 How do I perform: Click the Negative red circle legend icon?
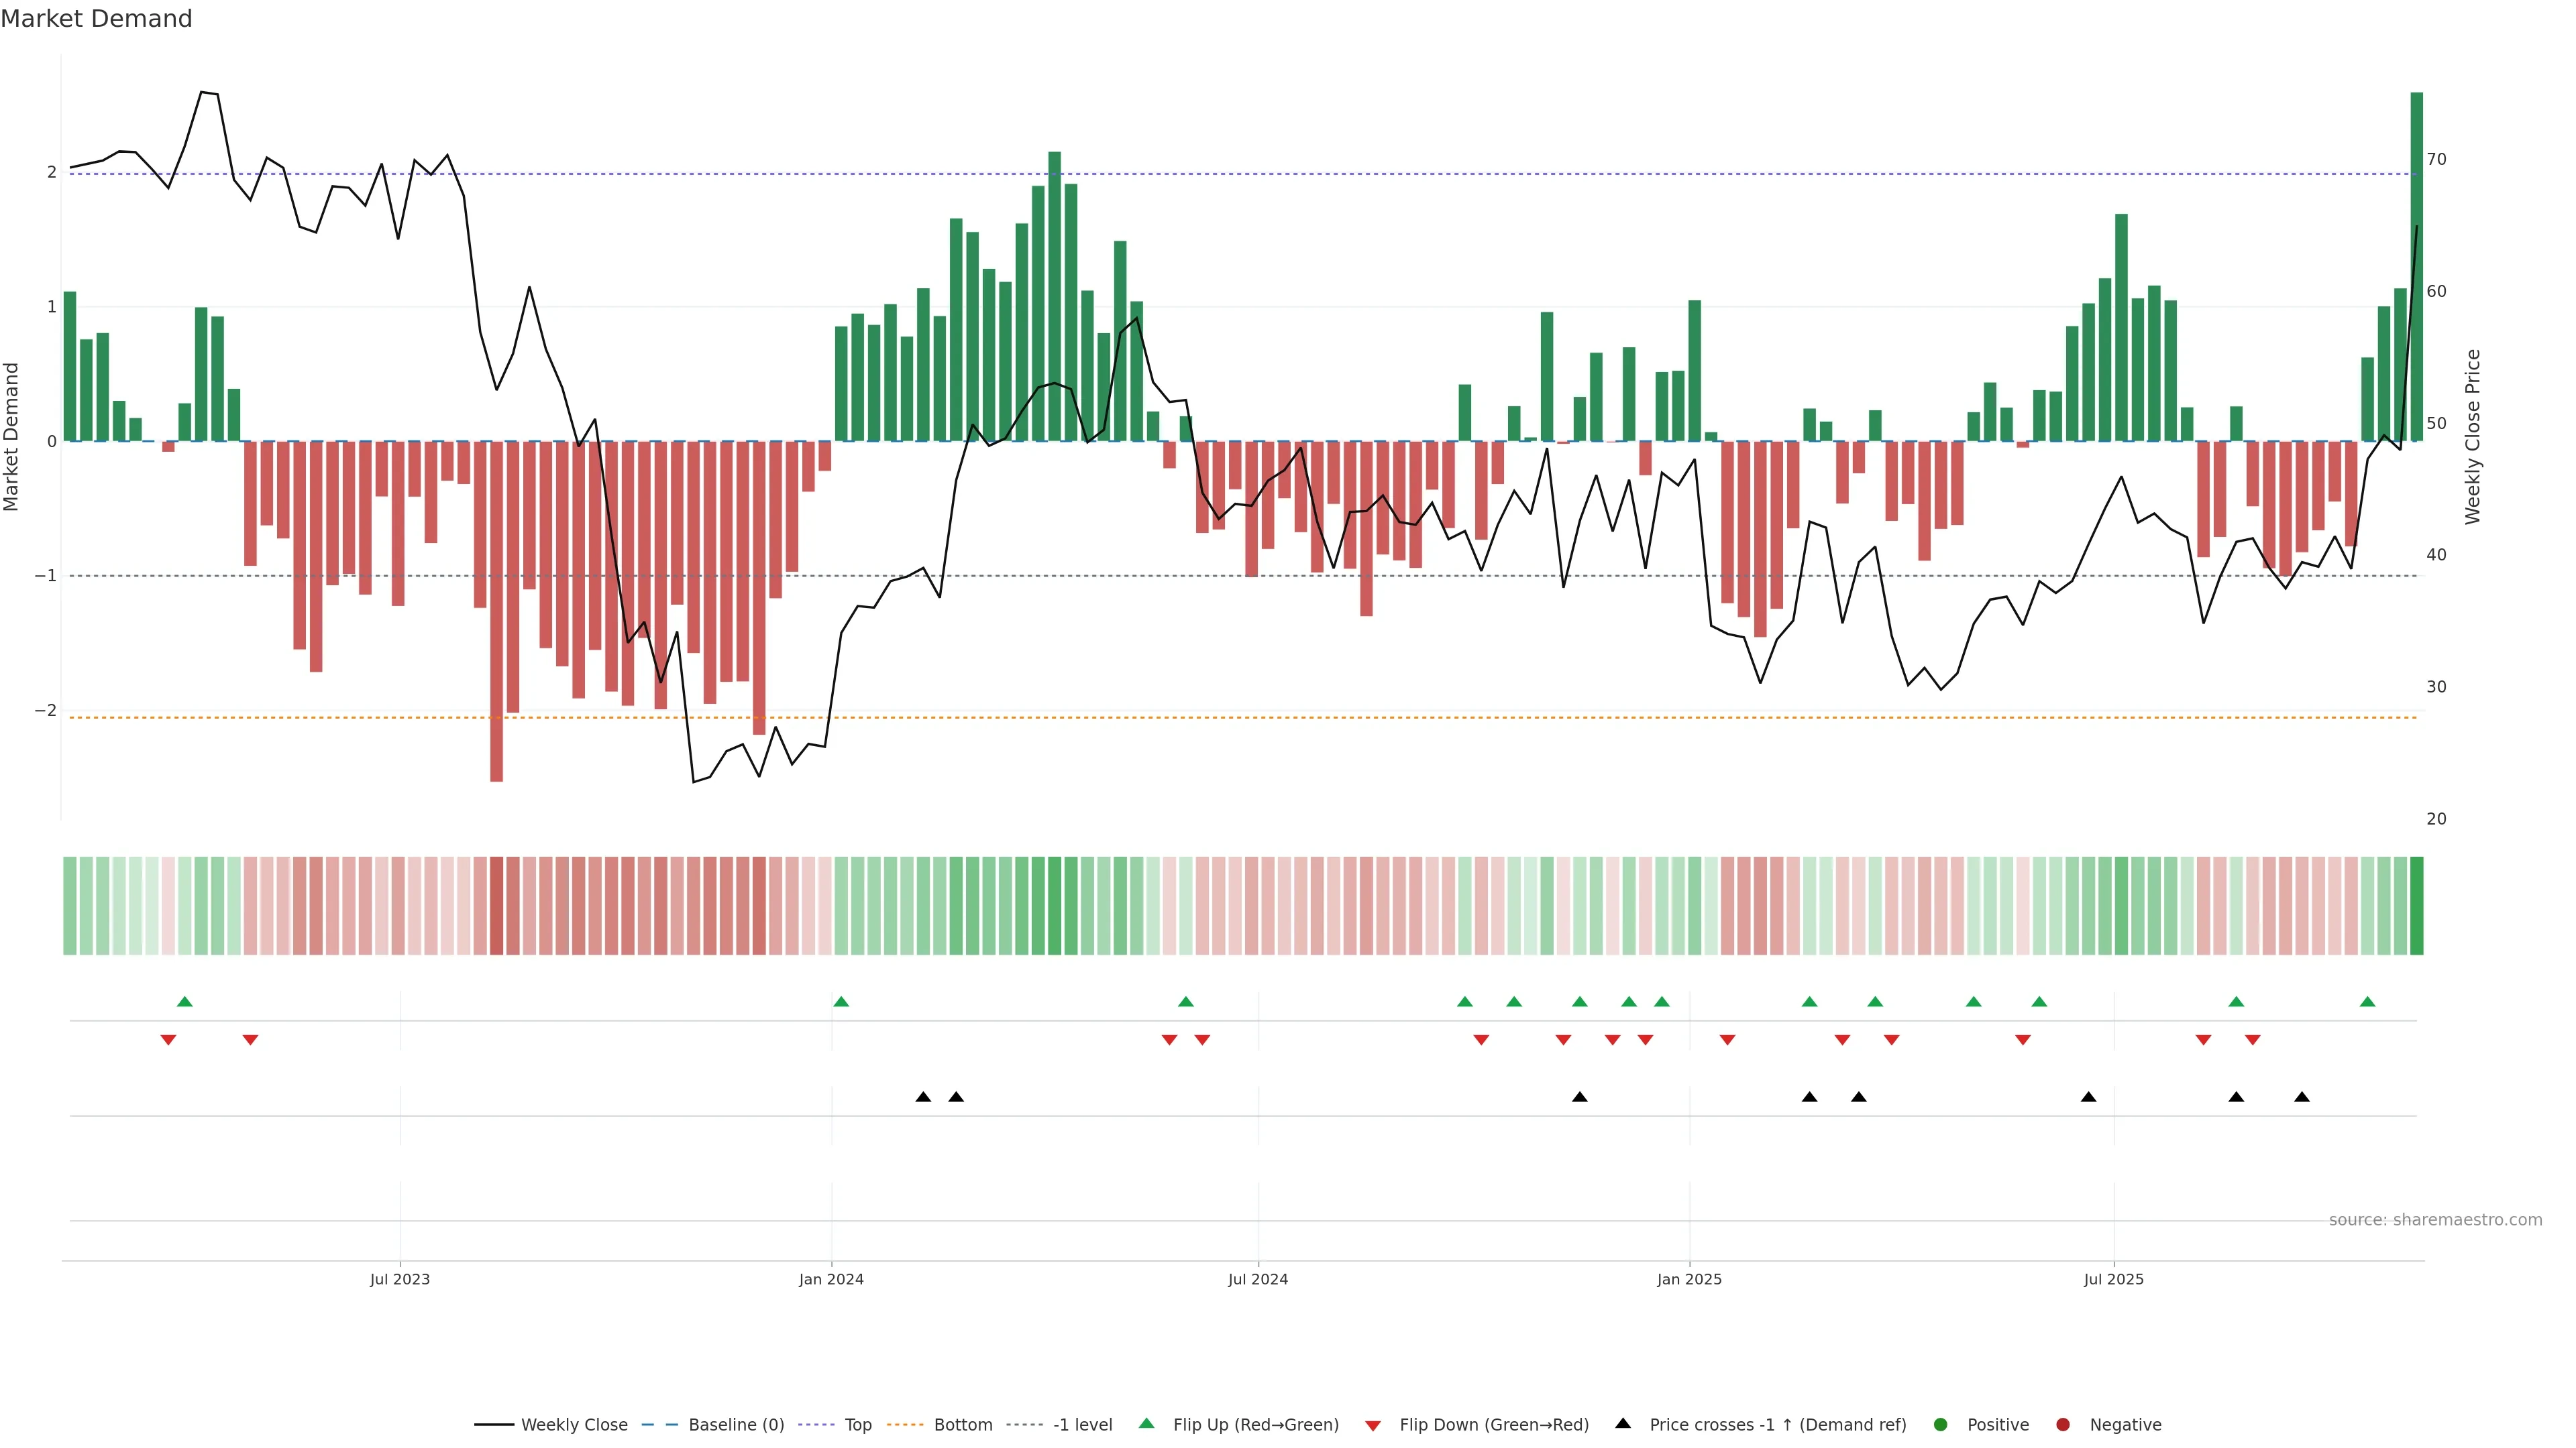click(2063, 1425)
